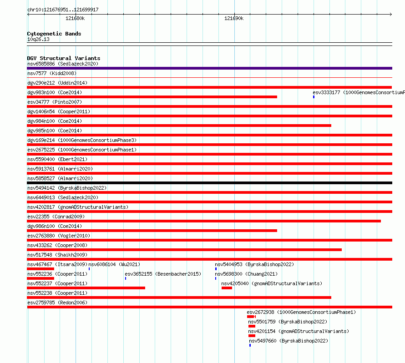Click the chr10:121676951..121699917 coordinates text
The width and height of the screenshot is (405, 363).
point(63,10)
